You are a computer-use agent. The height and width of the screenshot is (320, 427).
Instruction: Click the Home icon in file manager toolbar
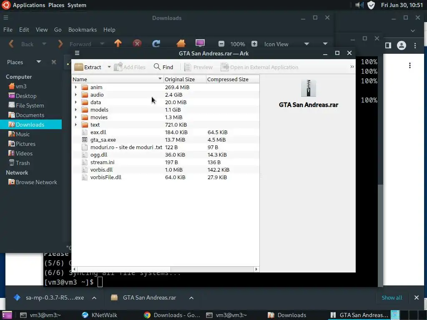(181, 43)
